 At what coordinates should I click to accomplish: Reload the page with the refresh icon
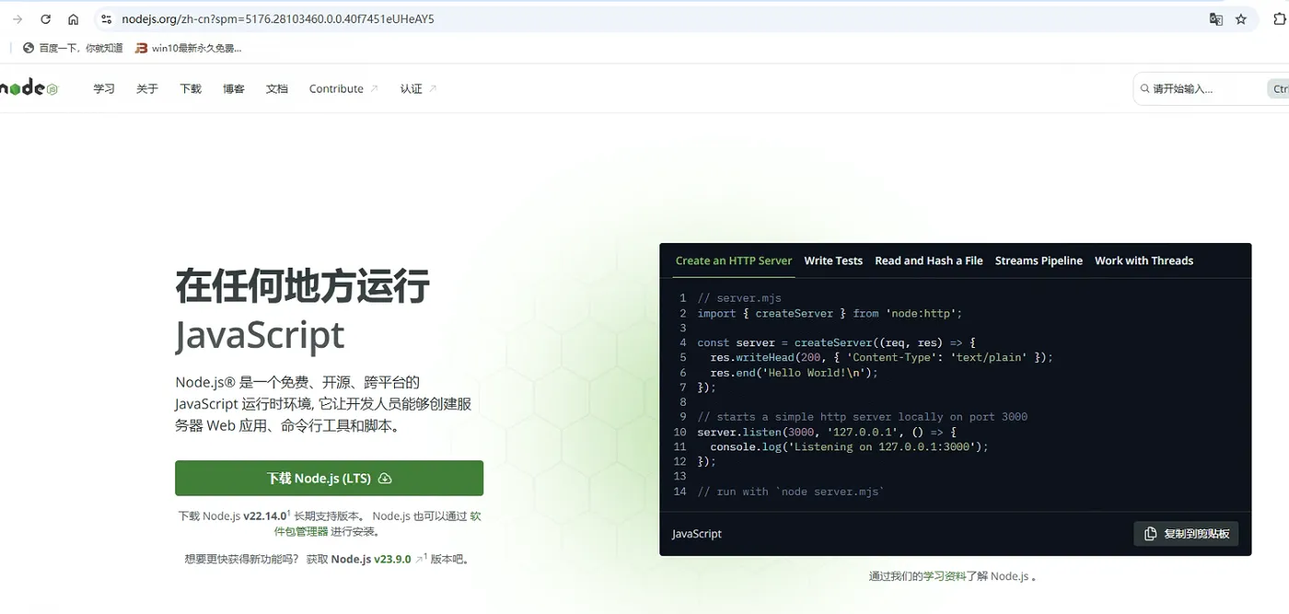coord(45,19)
